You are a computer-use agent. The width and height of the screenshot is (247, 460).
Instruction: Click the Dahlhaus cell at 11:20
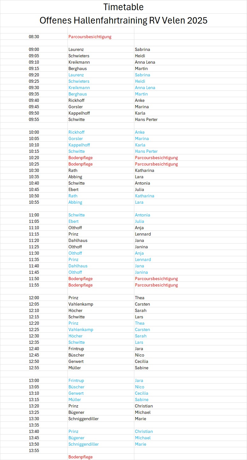point(78,240)
